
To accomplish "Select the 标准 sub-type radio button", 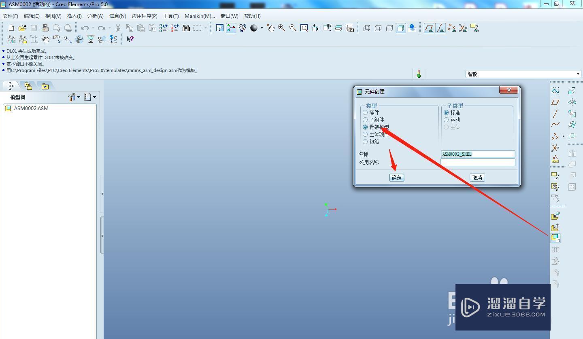I will 446,112.
